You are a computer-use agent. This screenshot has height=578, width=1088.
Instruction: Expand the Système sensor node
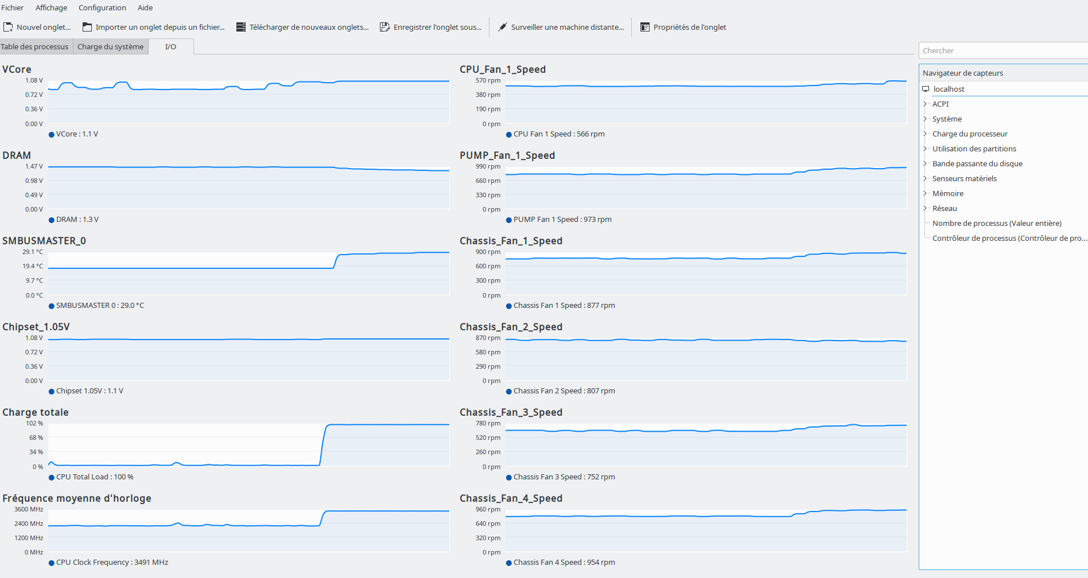click(x=925, y=119)
